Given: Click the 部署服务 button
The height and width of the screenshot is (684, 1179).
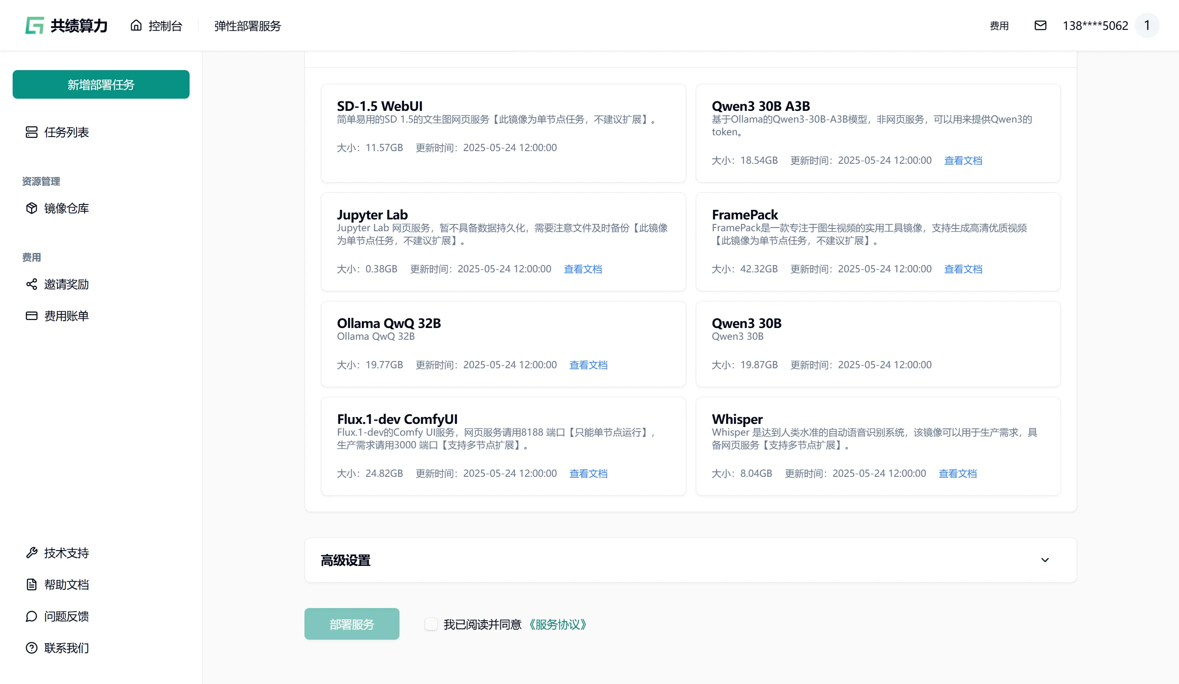Looking at the screenshot, I should [x=352, y=624].
